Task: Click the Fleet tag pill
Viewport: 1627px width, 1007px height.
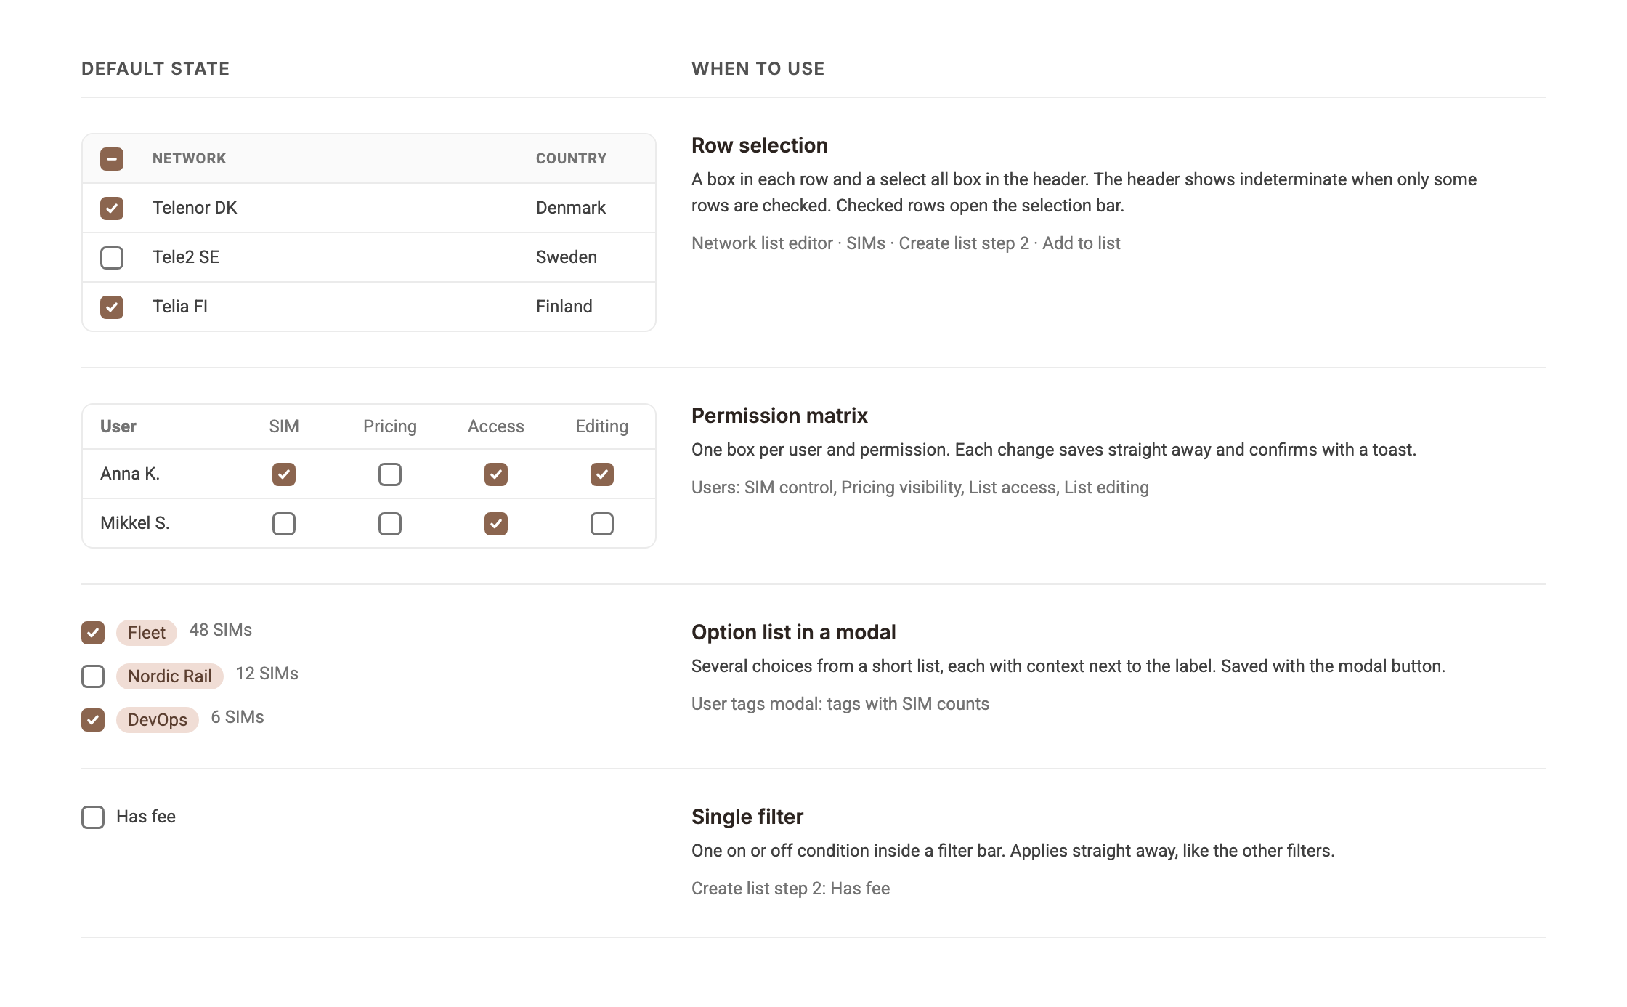Action: pyautogui.click(x=147, y=632)
